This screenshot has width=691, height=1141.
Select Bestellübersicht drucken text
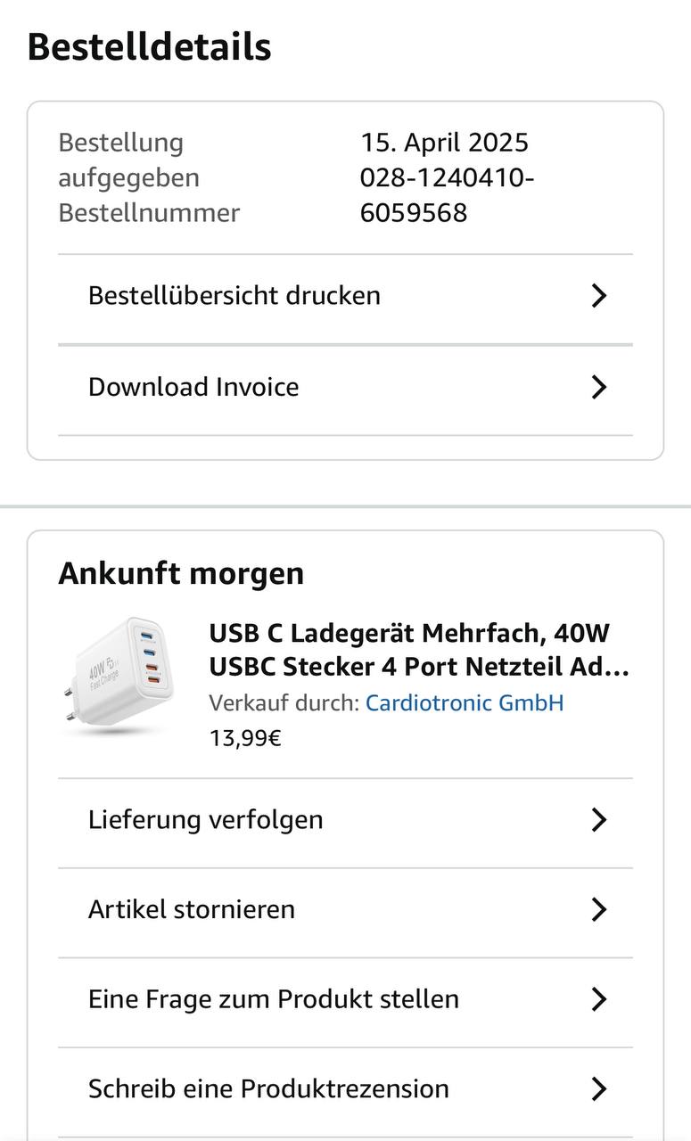(234, 295)
